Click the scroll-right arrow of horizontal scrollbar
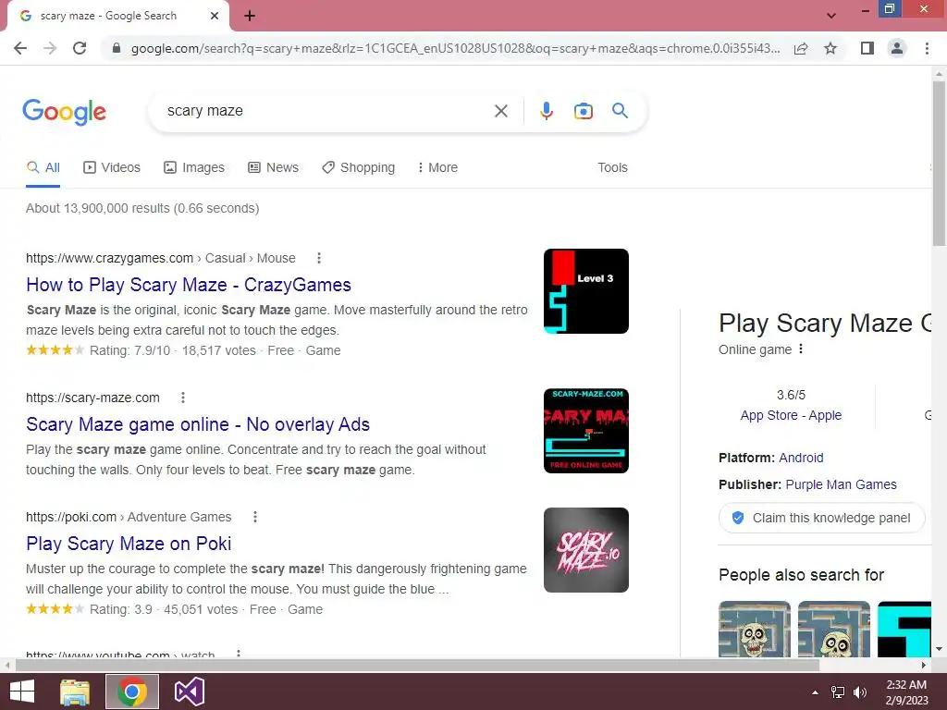The width and height of the screenshot is (947, 710). tap(924, 665)
